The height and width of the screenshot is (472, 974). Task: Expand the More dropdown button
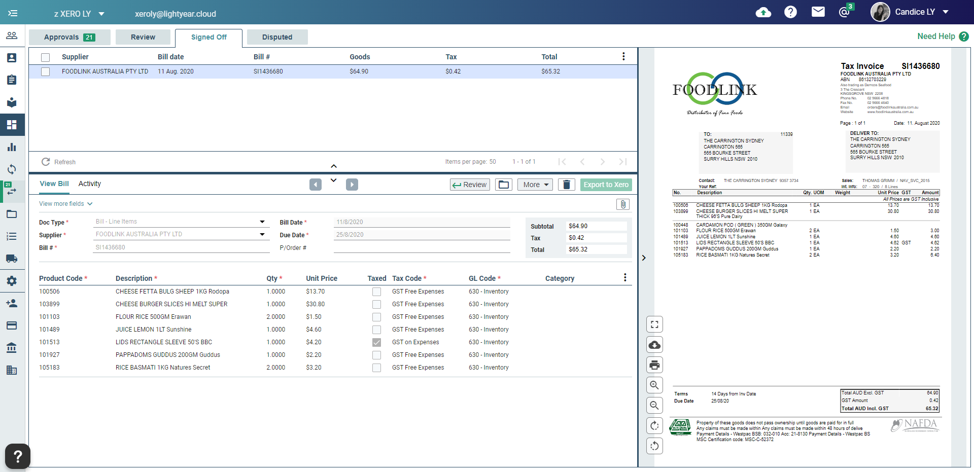(x=535, y=185)
